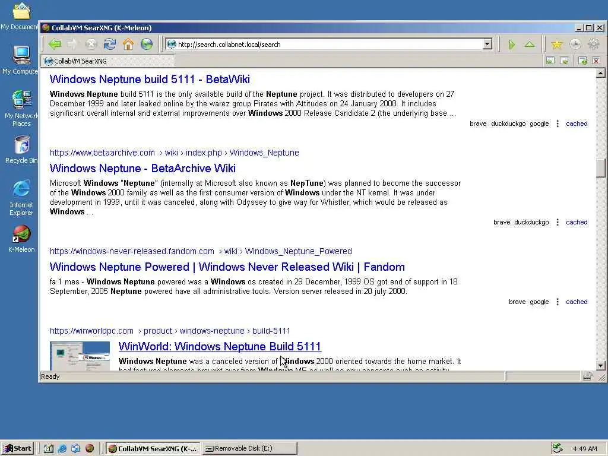Open History with the clock icon
The image size is (608, 456).
click(575, 45)
